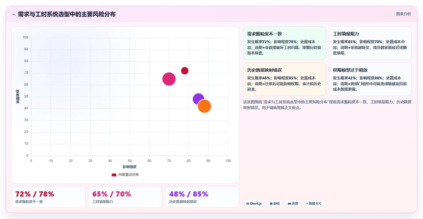Click the 48% / 85% stat card
The image size is (423, 219).
click(x=202, y=197)
